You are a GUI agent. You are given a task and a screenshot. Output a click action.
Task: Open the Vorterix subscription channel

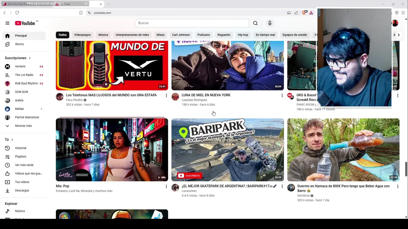24,66
